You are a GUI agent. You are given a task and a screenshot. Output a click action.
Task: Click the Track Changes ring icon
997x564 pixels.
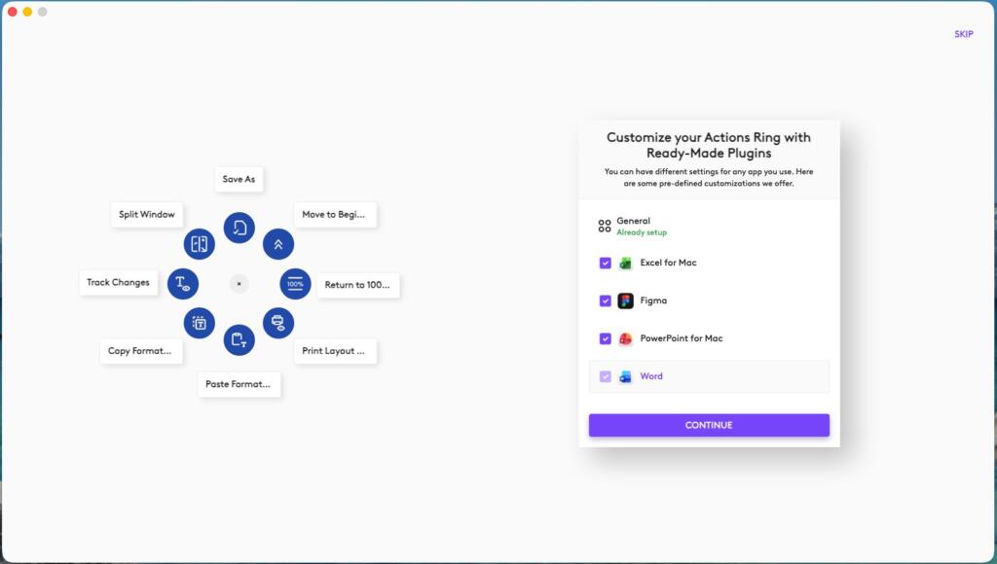coord(183,283)
